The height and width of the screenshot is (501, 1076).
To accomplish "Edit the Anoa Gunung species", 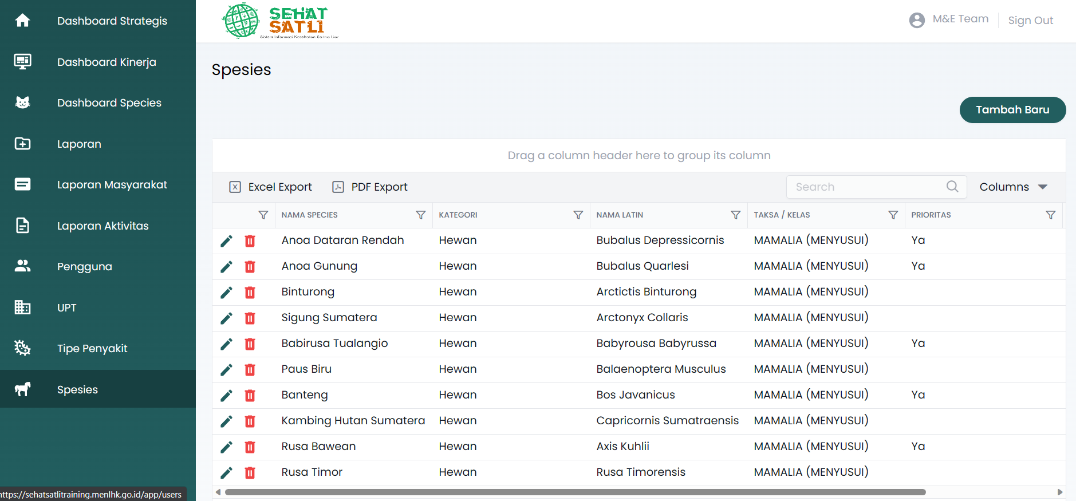I will click(227, 267).
